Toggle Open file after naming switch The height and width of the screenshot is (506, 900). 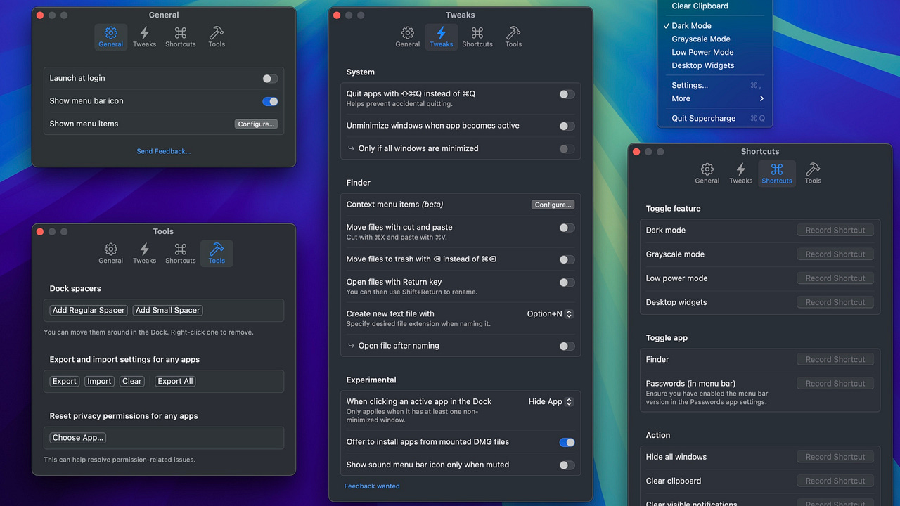(x=567, y=346)
